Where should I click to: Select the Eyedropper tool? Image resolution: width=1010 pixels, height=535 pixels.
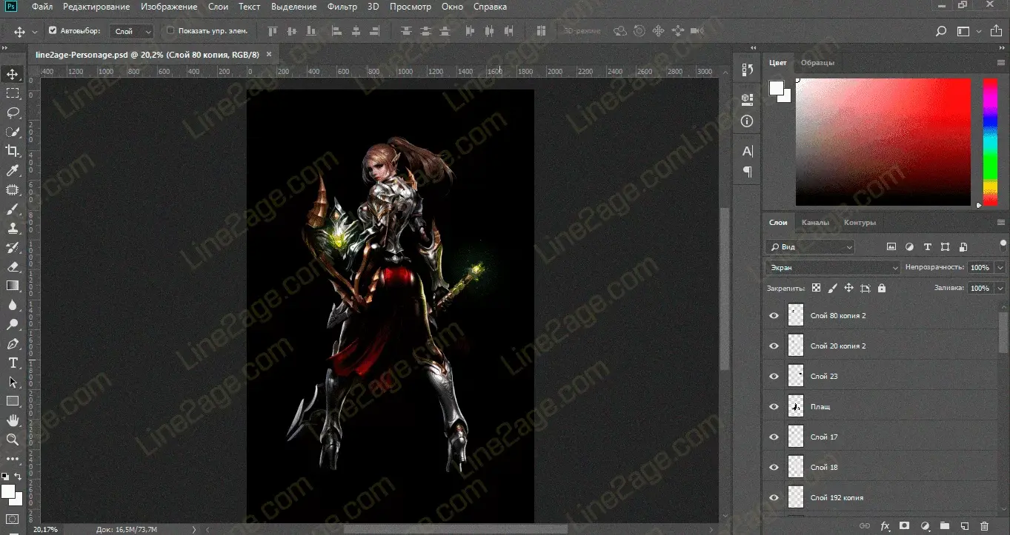point(13,171)
